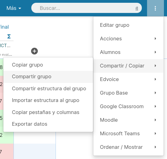Viewport: 167px width, 159px height.
Task: Click the sigma summation icon
Action: point(9,36)
